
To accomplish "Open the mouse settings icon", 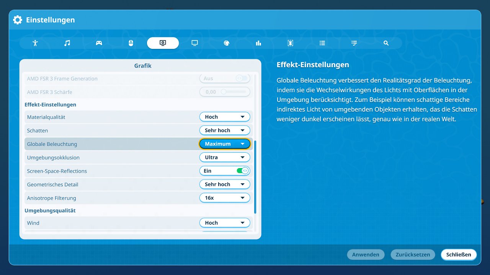I will coord(131,43).
